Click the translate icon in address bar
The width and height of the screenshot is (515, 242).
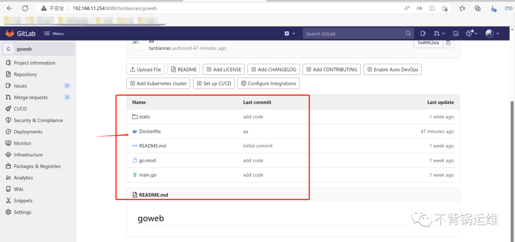tap(420, 9)
